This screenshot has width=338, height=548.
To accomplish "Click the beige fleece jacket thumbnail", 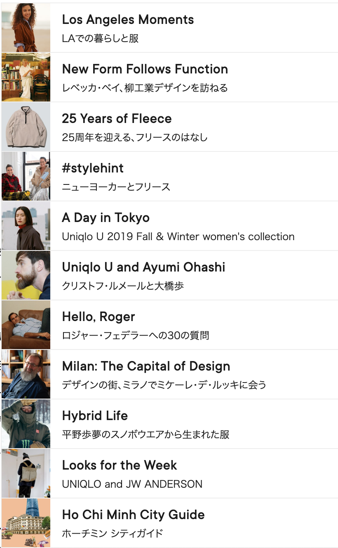I will 26,127.
